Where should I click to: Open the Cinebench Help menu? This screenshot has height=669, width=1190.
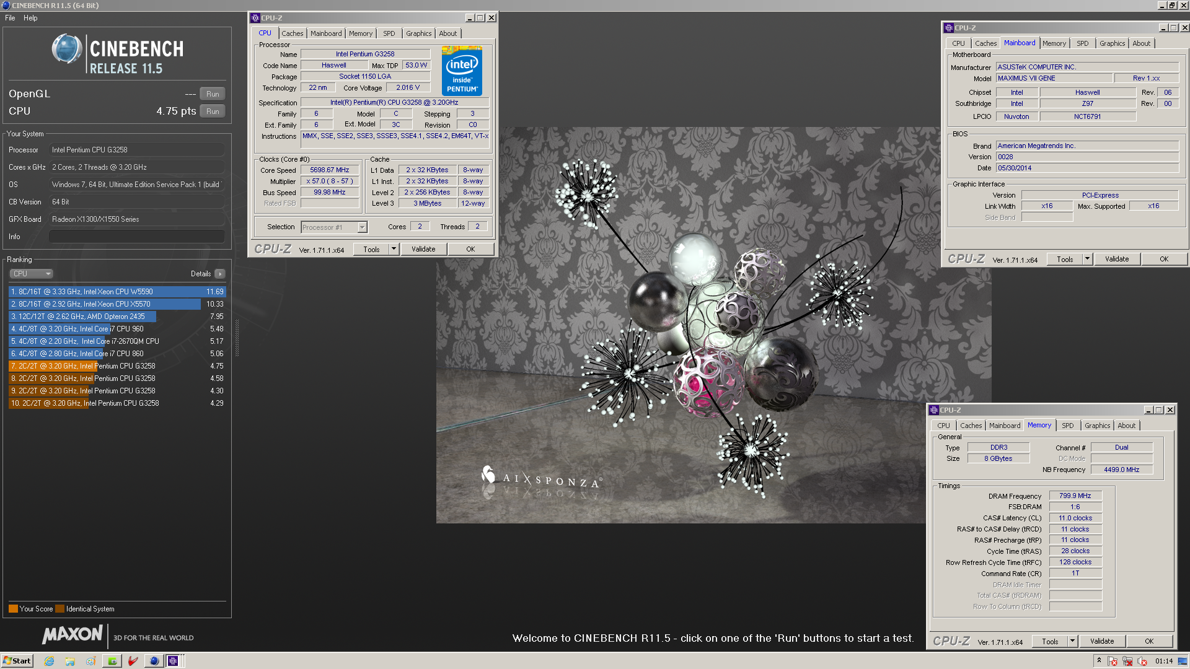point(30,18)
